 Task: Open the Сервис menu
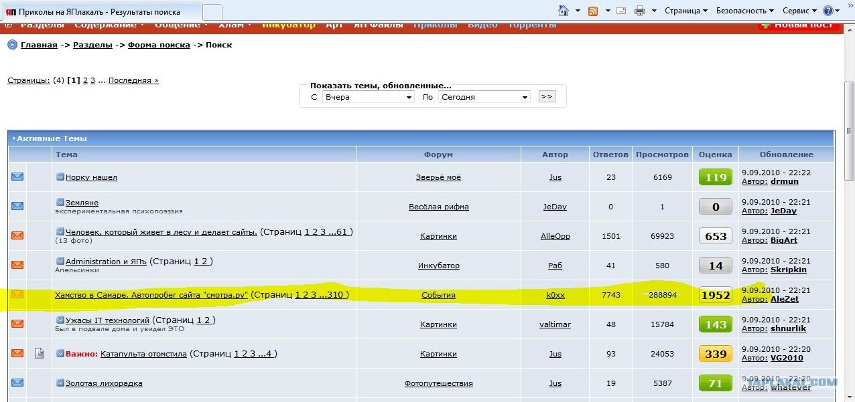(799, 11)
